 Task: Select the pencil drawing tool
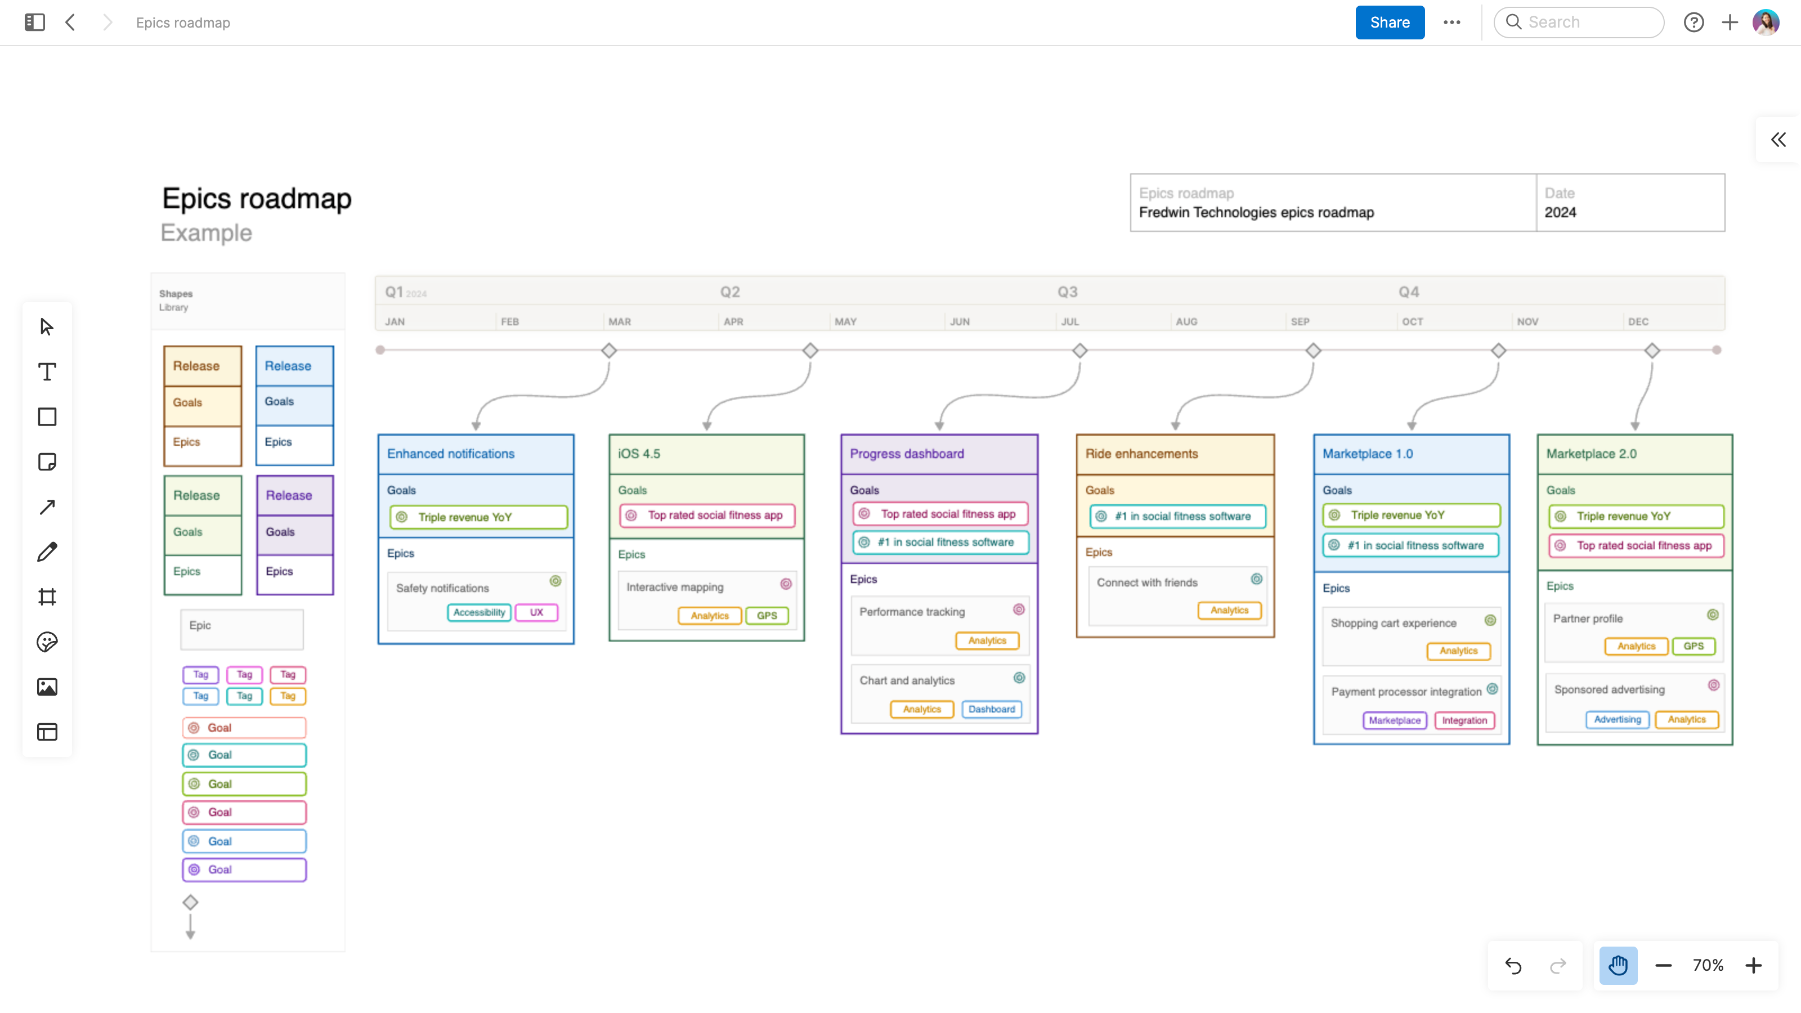(47, 552)
